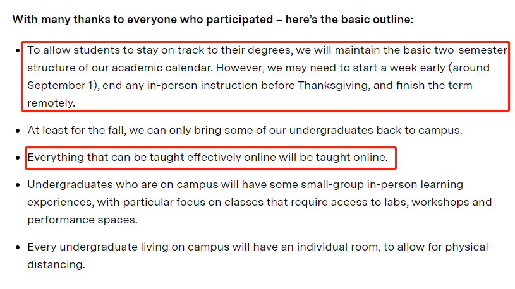
Task: Click the bullet before 'Every undergraduate living'
Action: (18, 247)
